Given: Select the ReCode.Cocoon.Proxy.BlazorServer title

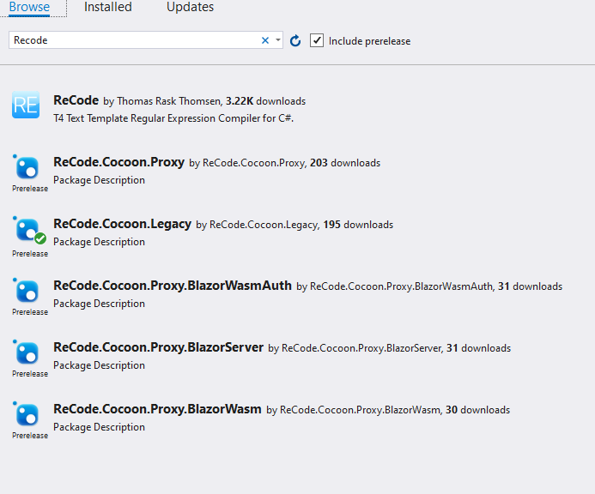Looking at the screenshot, I should pyautogui.click(x=158, y=347).
